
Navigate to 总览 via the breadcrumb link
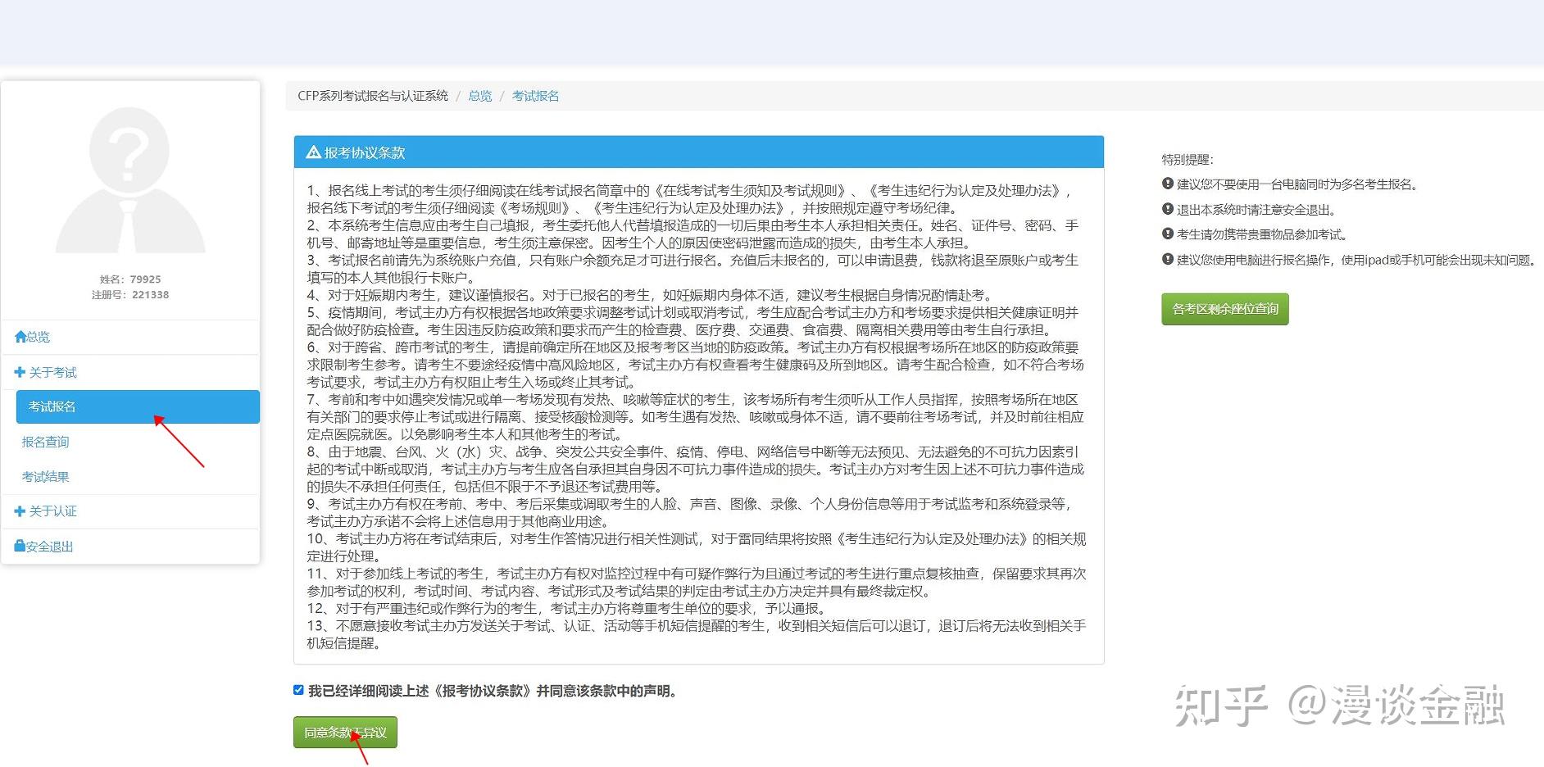pos(479,96)
